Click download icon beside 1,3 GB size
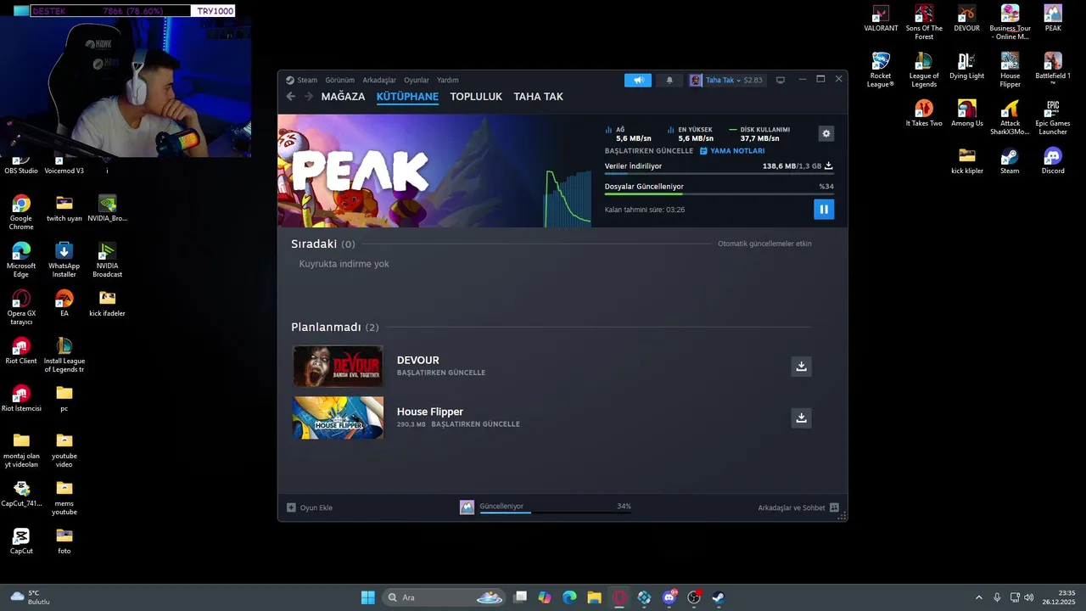This screenshot has height=611, width=1086. point(829,166)
